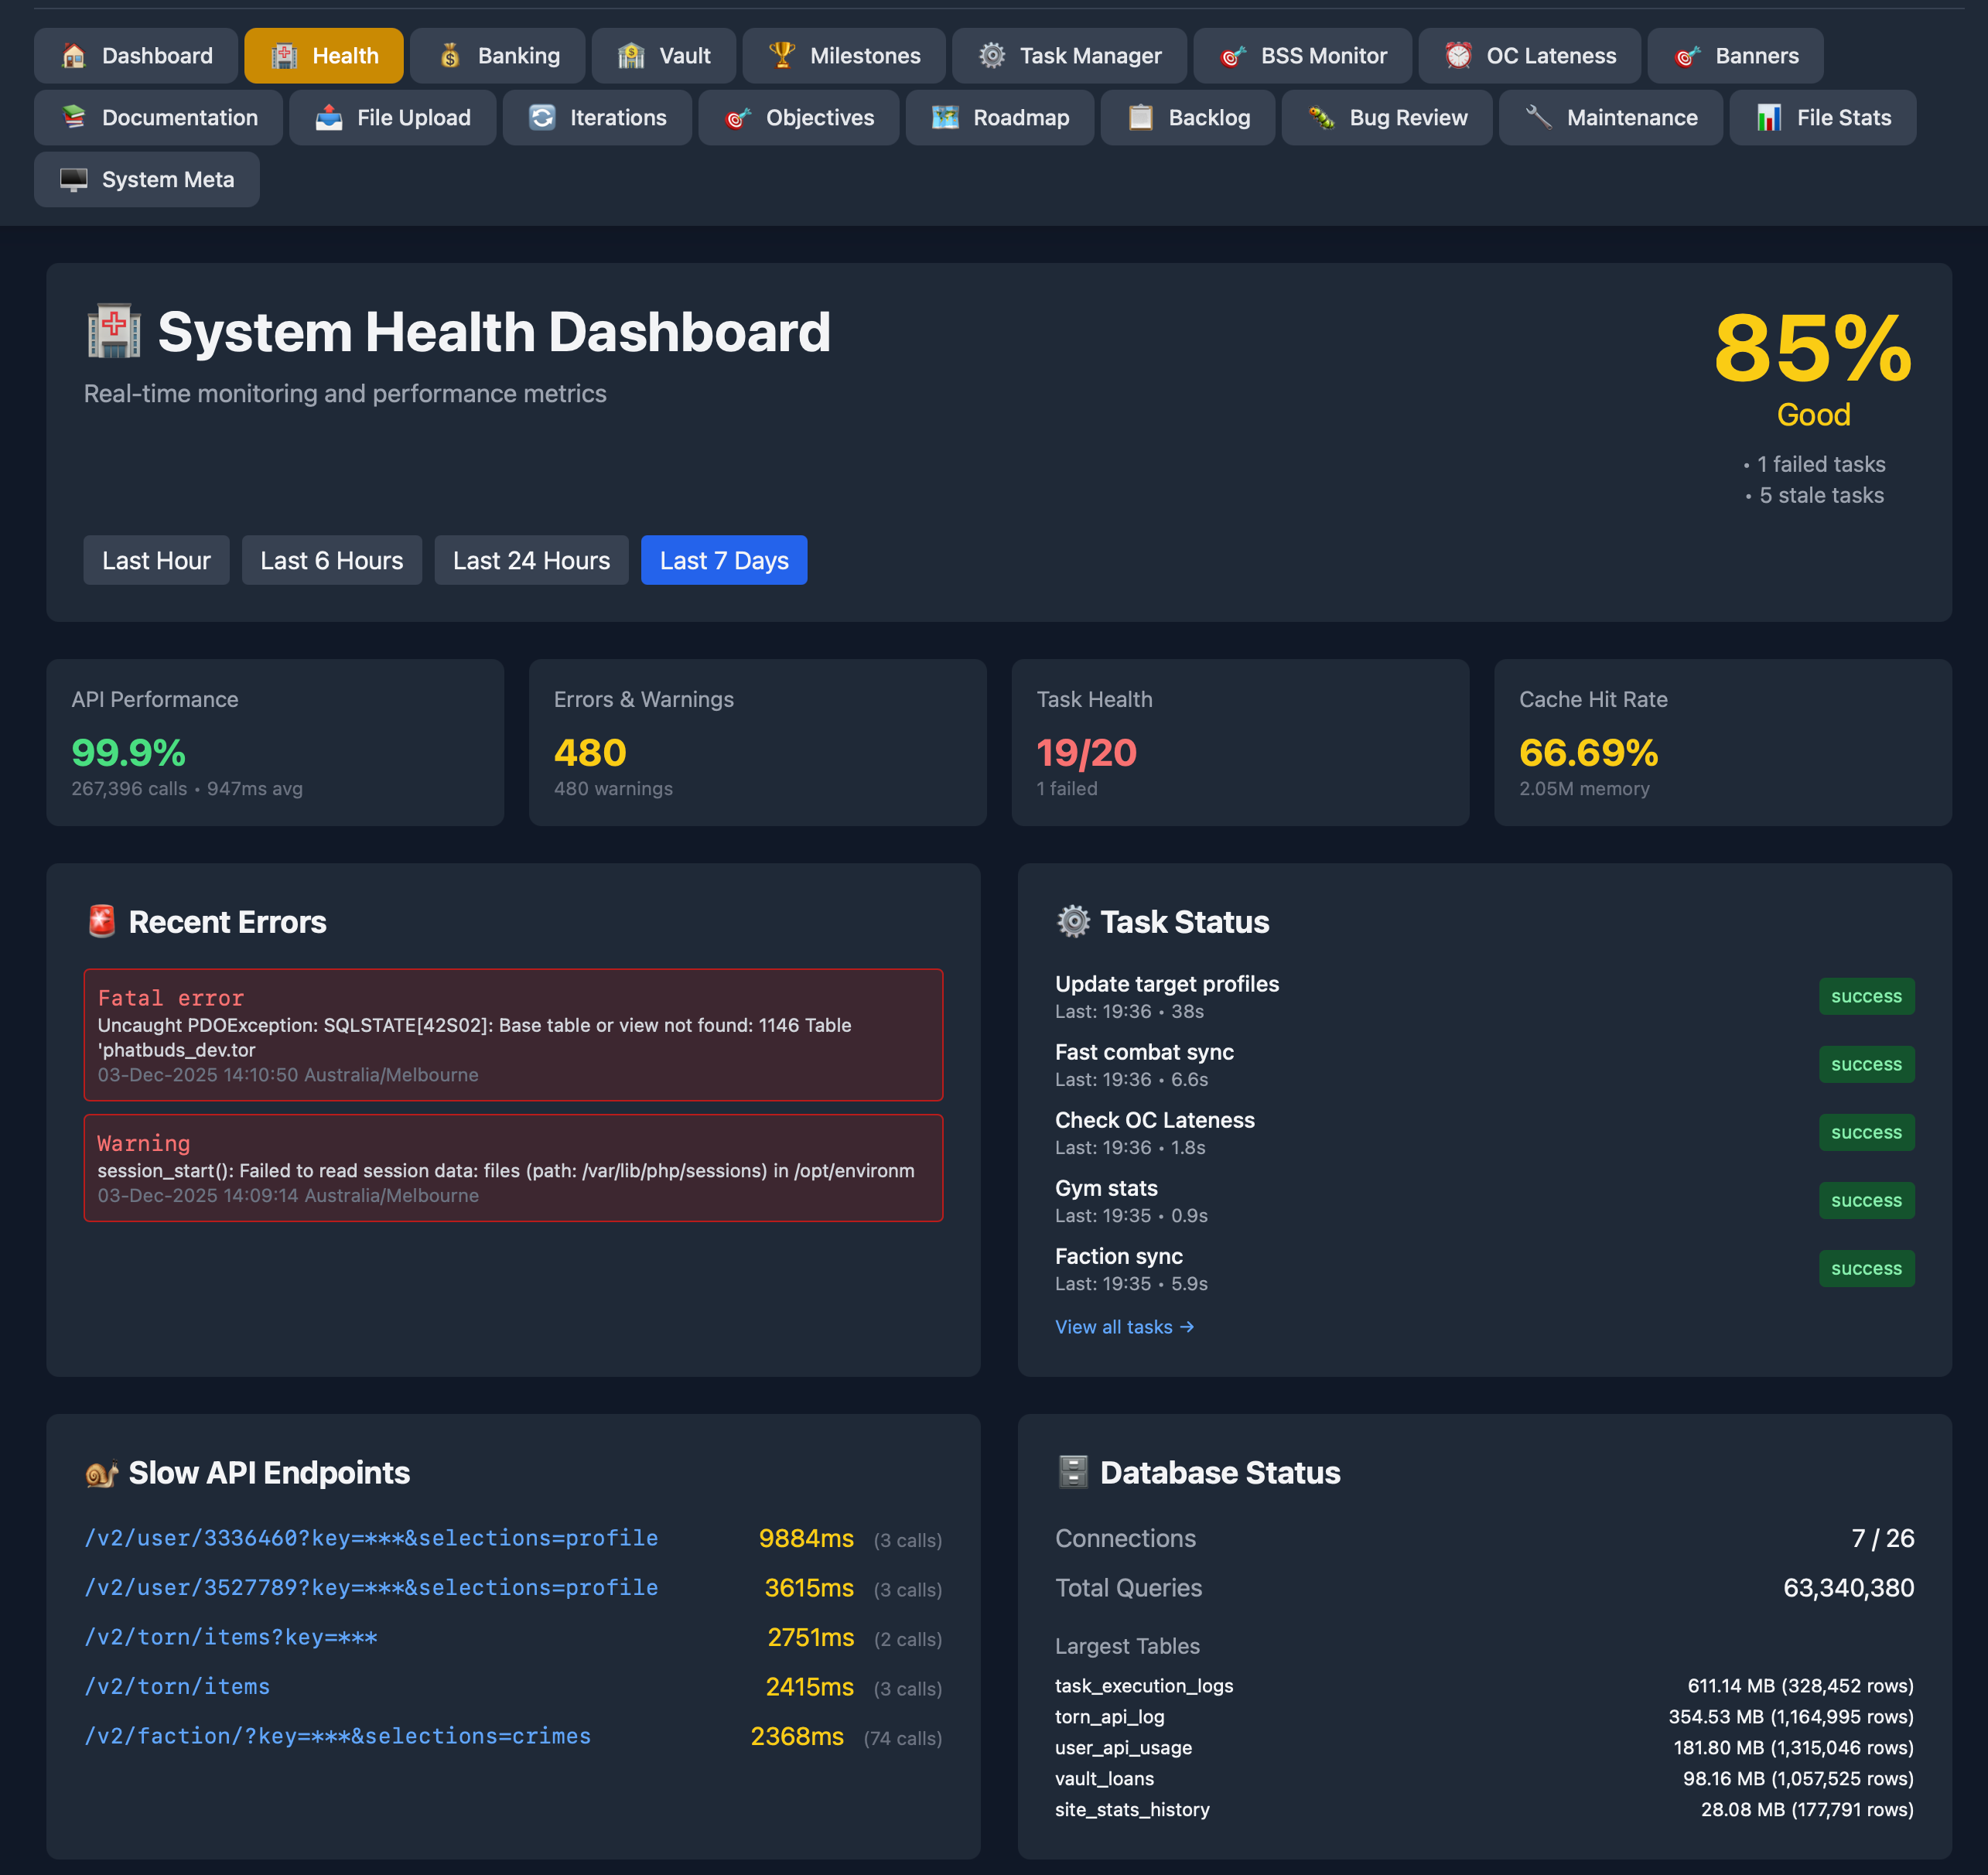
Task: Open the Task Manager gear icon
Action: [991, 55]
